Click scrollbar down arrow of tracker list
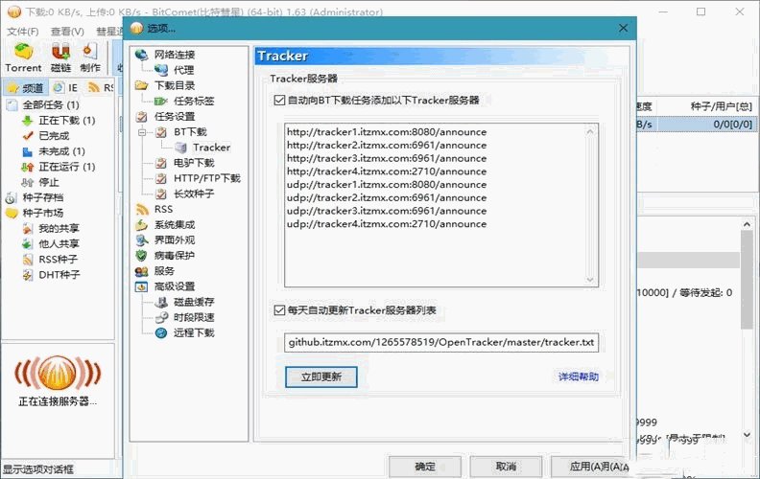The image size is (760, 479). (x=590, y=279)
